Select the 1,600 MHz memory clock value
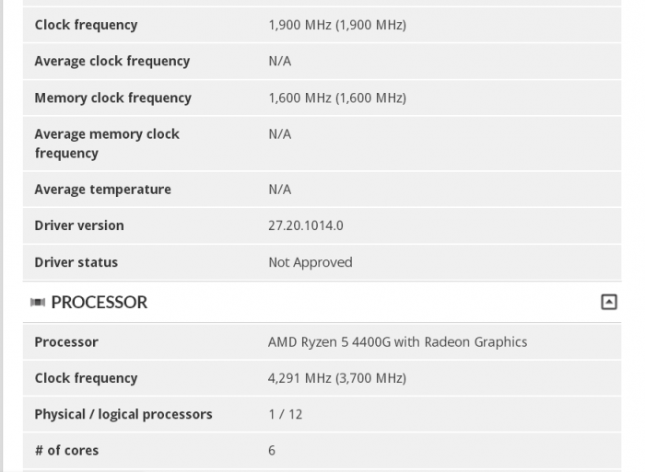The image size is (645, 472). (x=336, y=98)
